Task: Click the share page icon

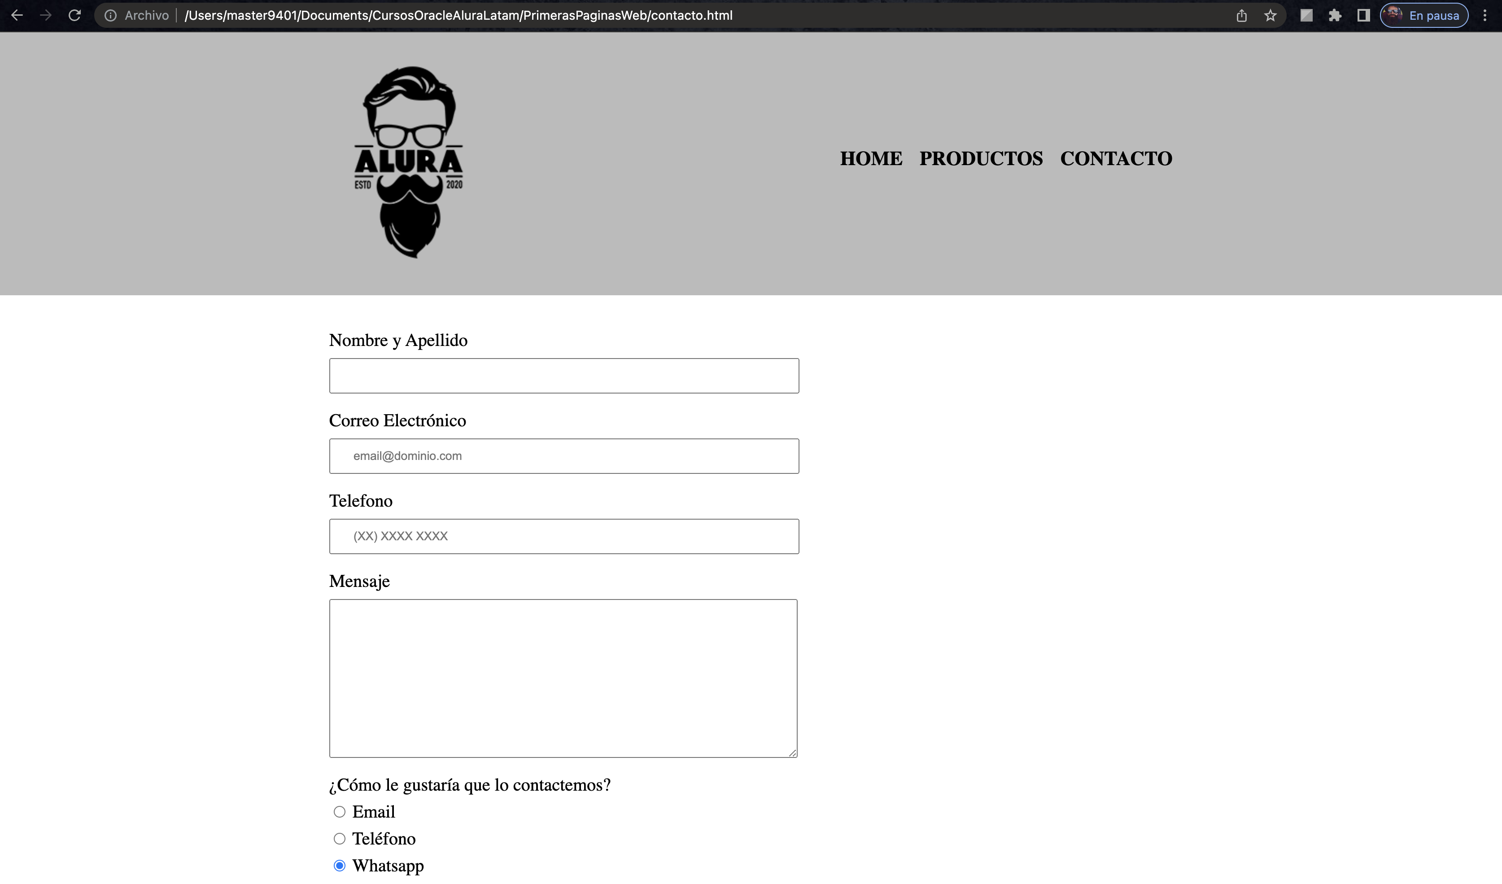Action: [1242, 15]
